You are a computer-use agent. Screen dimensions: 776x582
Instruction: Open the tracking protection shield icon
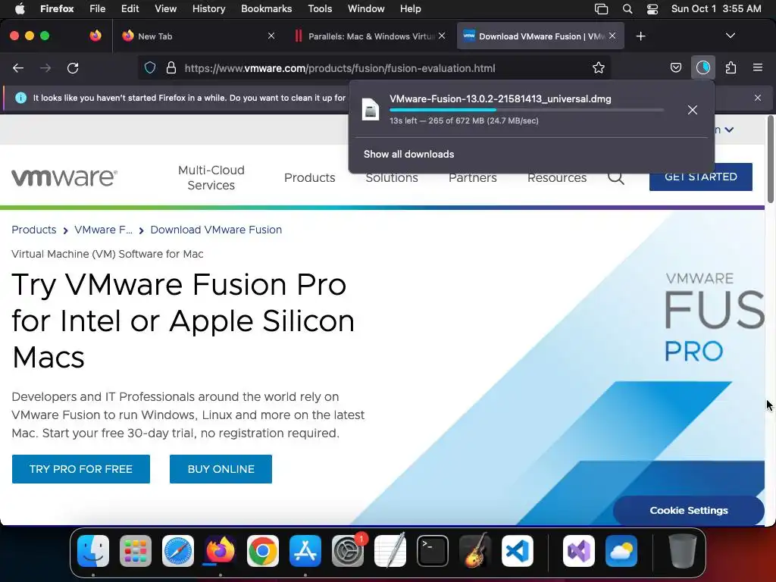click(150, 68)
